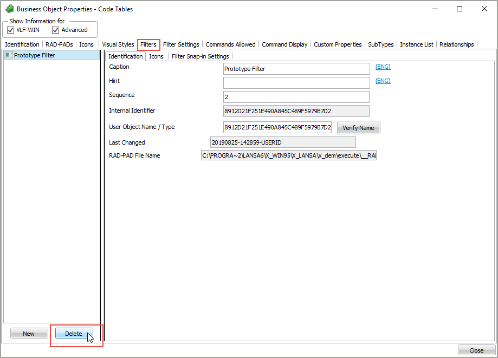
Task: Open the Command Display tab
Action: pyautogui.click(x=284, y=44)
